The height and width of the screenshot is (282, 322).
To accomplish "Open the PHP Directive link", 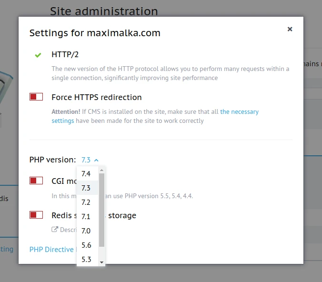I will point(51,249).
